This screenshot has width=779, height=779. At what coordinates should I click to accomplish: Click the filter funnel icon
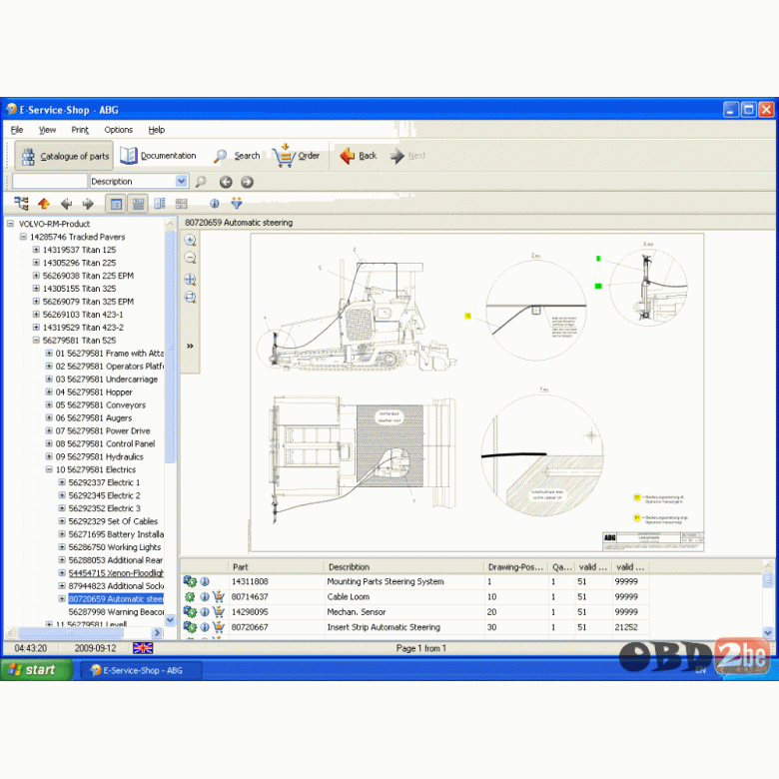tap(237, 203)
